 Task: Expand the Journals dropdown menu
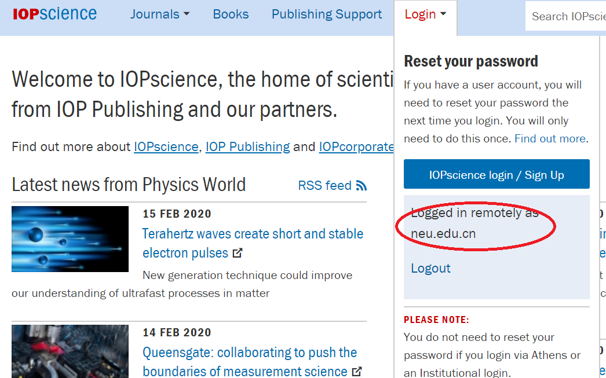(160, 14)
